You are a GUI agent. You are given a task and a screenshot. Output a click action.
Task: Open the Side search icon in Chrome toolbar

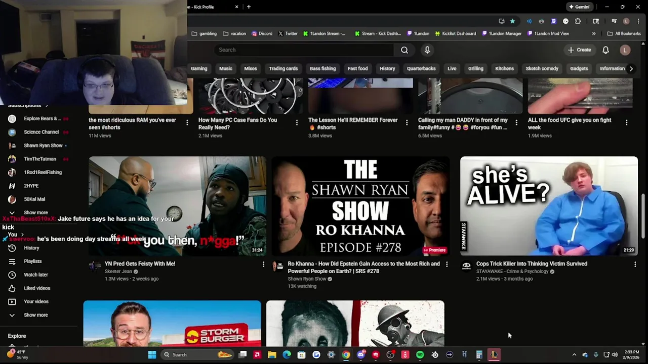pos(596,21)
